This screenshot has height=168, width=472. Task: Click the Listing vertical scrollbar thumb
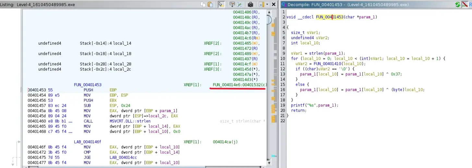pos(269,19)
